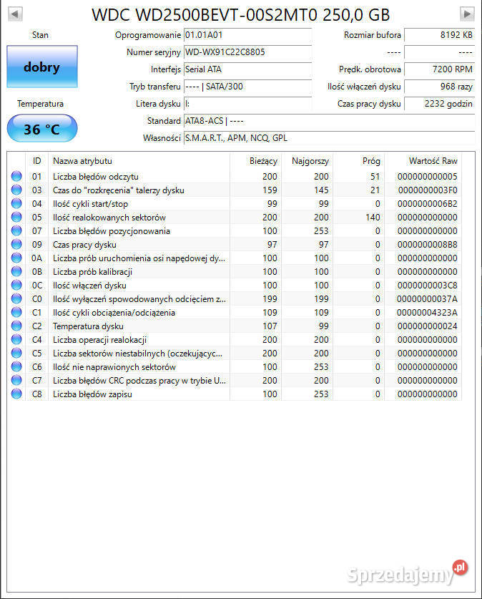Select row 'Liczba sektorów niestabilnych'
The image size is (482, 599).
pos(235,354)
